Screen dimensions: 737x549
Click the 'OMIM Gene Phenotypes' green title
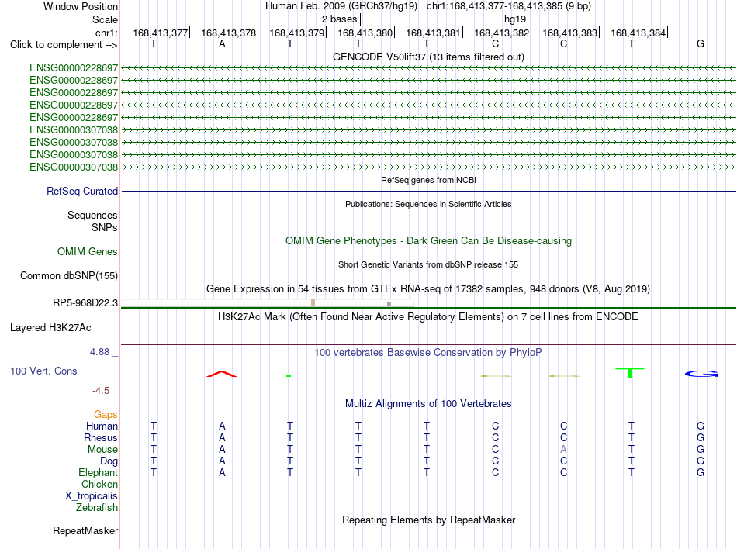pos(429,241)
